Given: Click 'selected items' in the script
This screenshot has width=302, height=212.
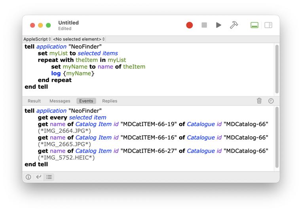Looking at the screenshot, I should pyautogui.click(x=98, y=53).
